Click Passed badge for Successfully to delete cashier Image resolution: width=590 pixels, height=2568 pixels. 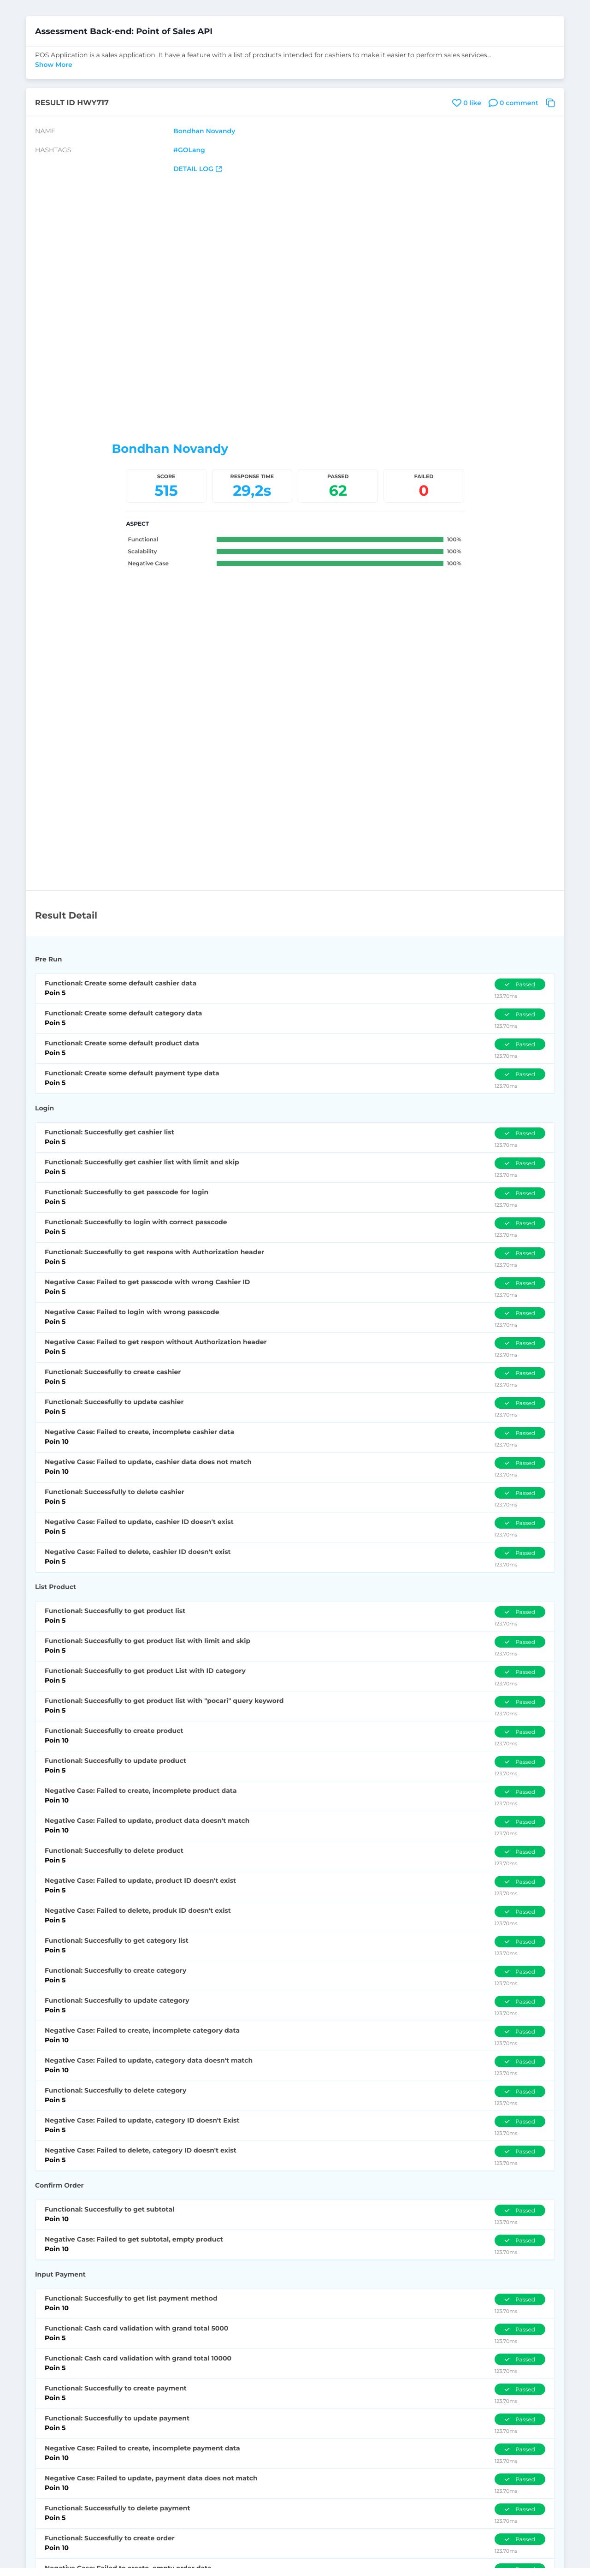[519, 1492]
